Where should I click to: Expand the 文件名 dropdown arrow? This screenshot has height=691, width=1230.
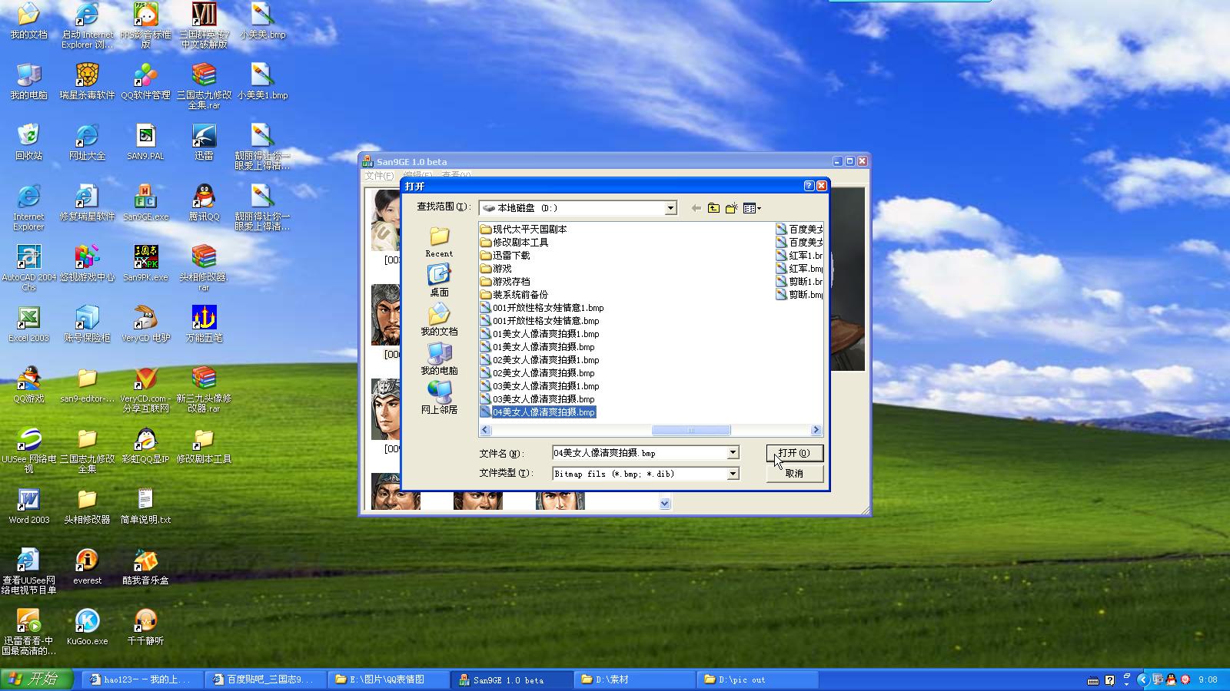pos(733,453)
